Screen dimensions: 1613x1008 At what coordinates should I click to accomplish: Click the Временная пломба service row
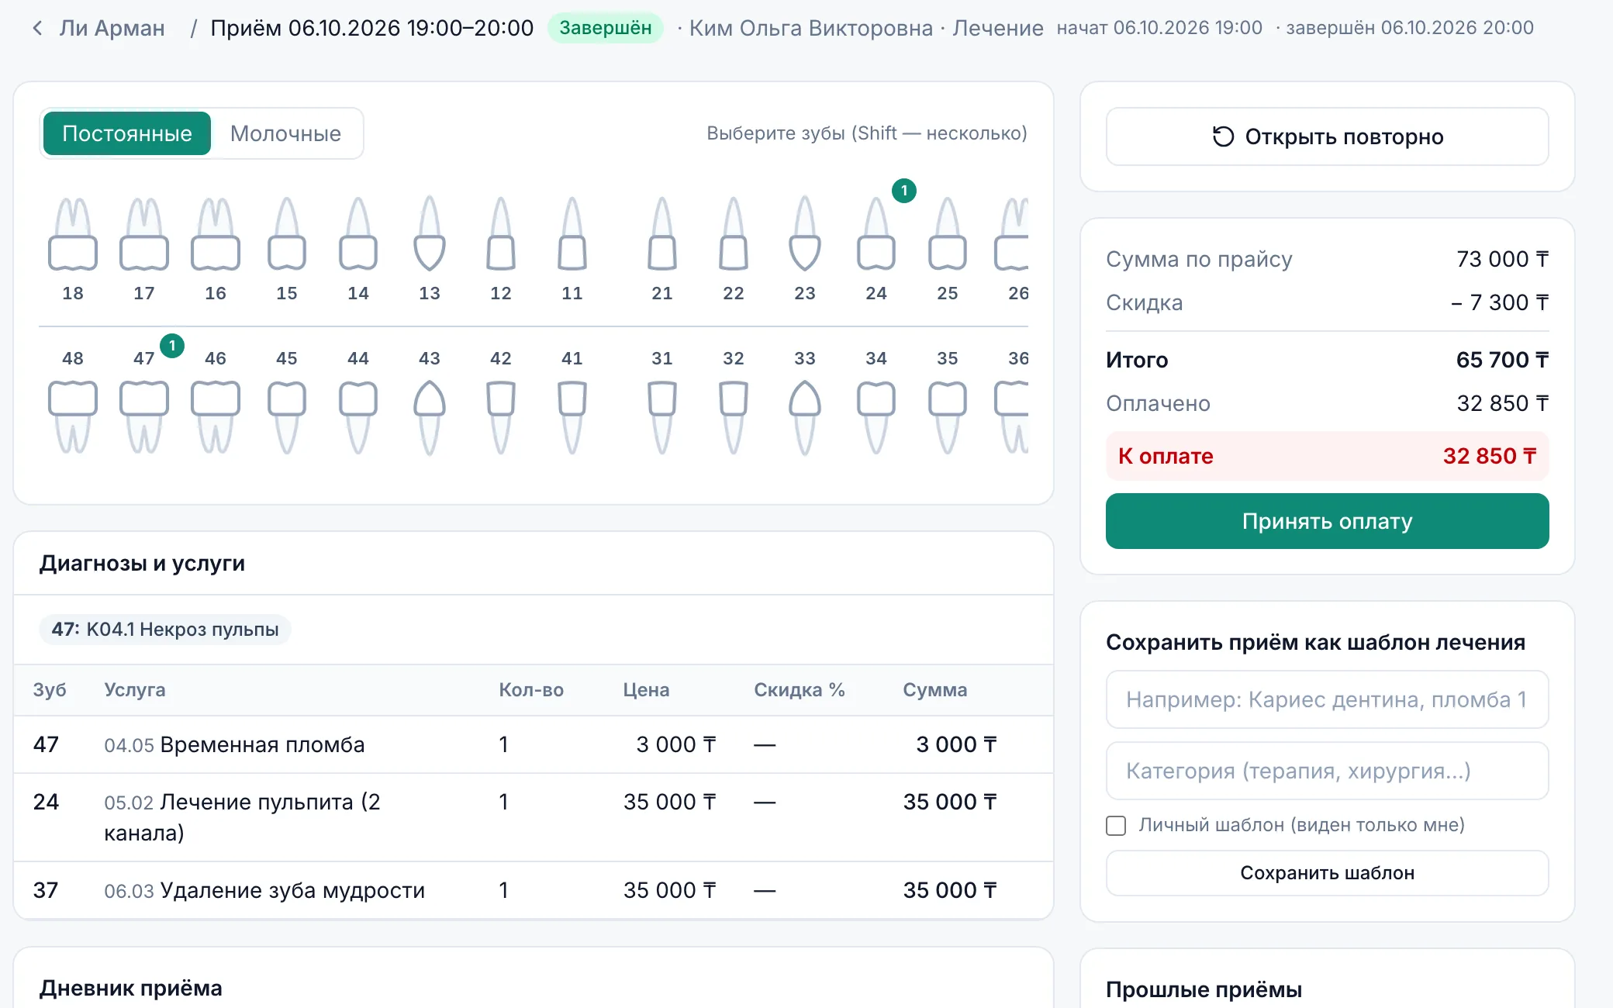coord(534,744)
